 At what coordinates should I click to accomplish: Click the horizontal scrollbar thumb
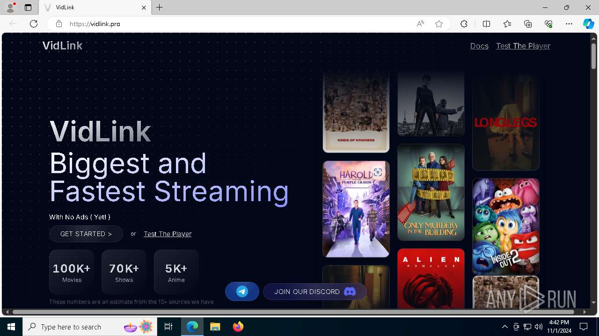pyautogui.click(x=293, y=312)
